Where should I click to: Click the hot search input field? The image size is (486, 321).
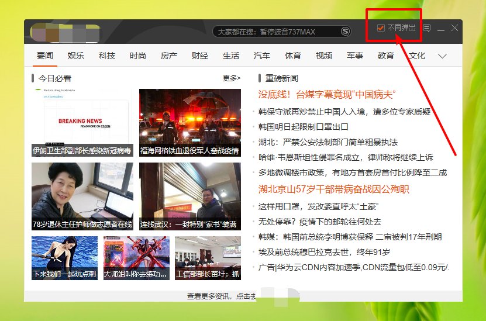[x=275, y=32]
